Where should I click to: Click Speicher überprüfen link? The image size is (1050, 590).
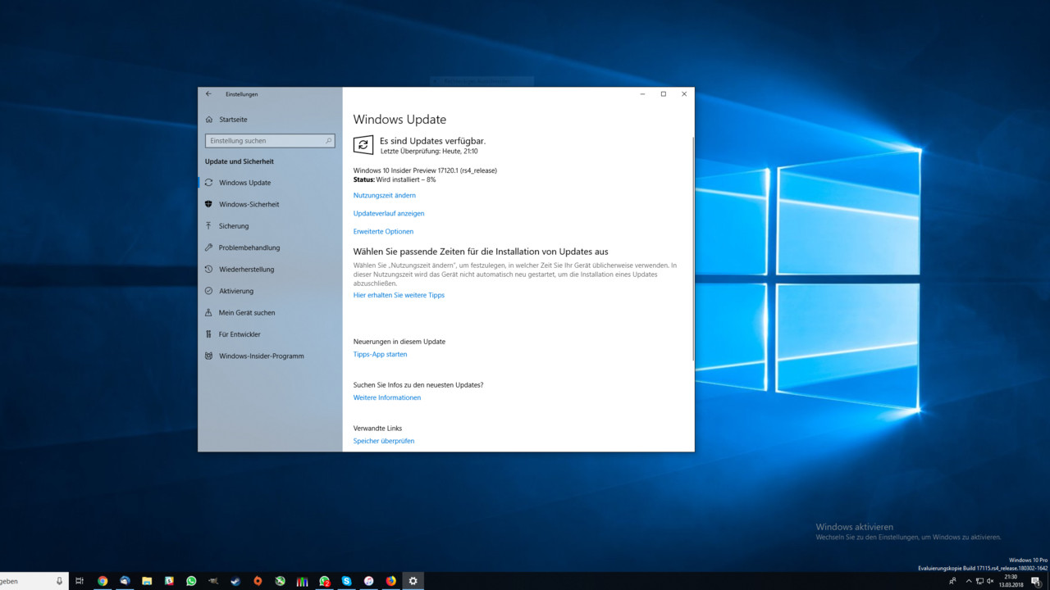pos(384,441)
